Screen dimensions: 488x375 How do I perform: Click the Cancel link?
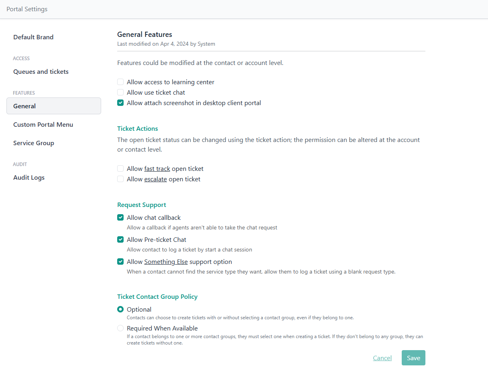(x=382, y=358)
